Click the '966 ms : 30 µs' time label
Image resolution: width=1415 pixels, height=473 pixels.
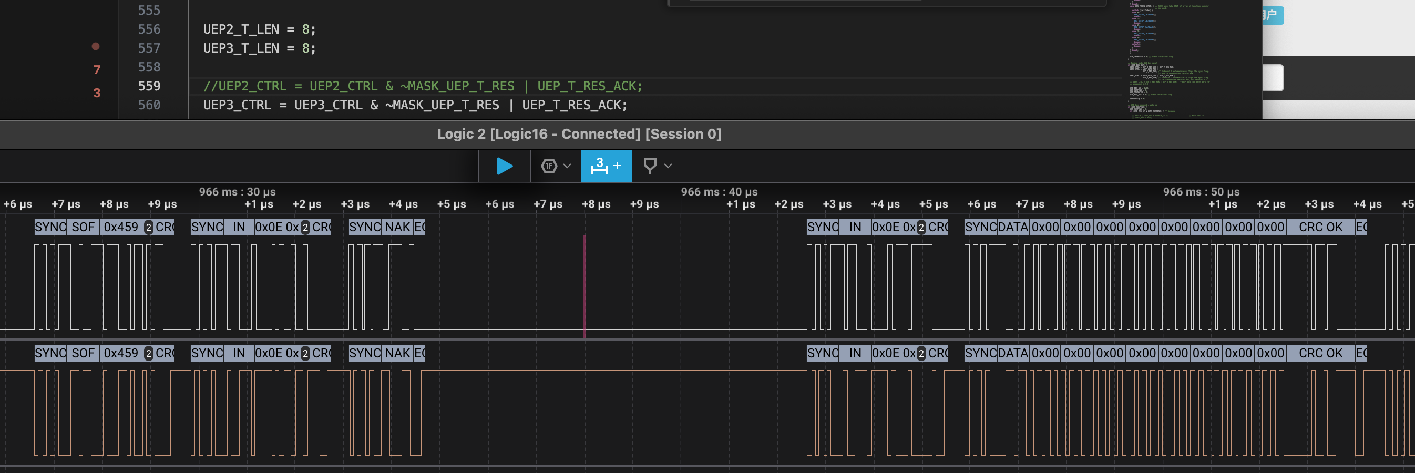pos(237,192)
